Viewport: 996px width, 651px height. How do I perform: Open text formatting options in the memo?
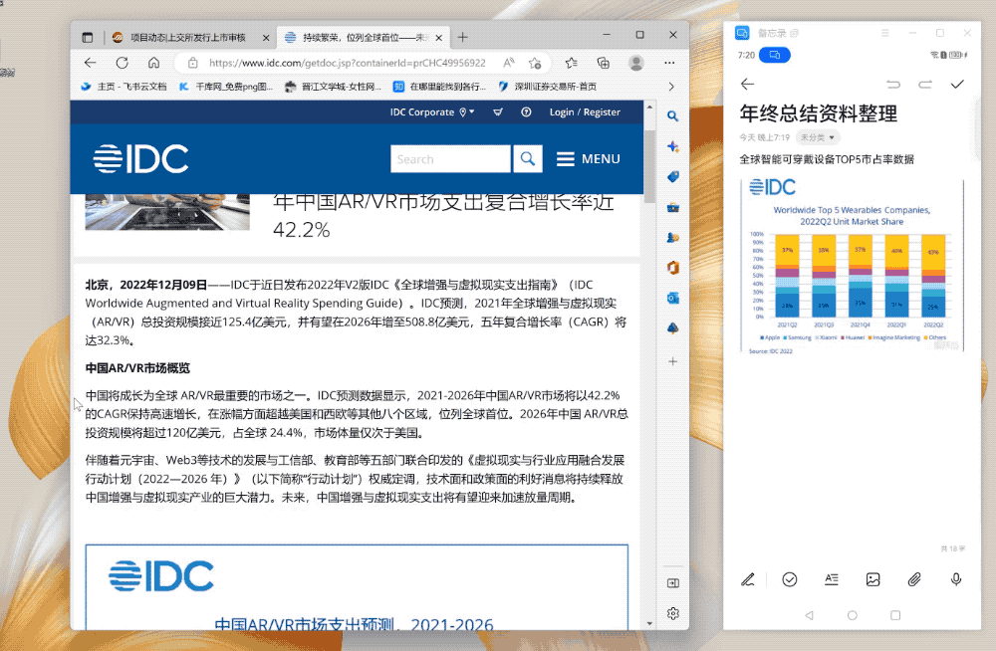(832, 579)
